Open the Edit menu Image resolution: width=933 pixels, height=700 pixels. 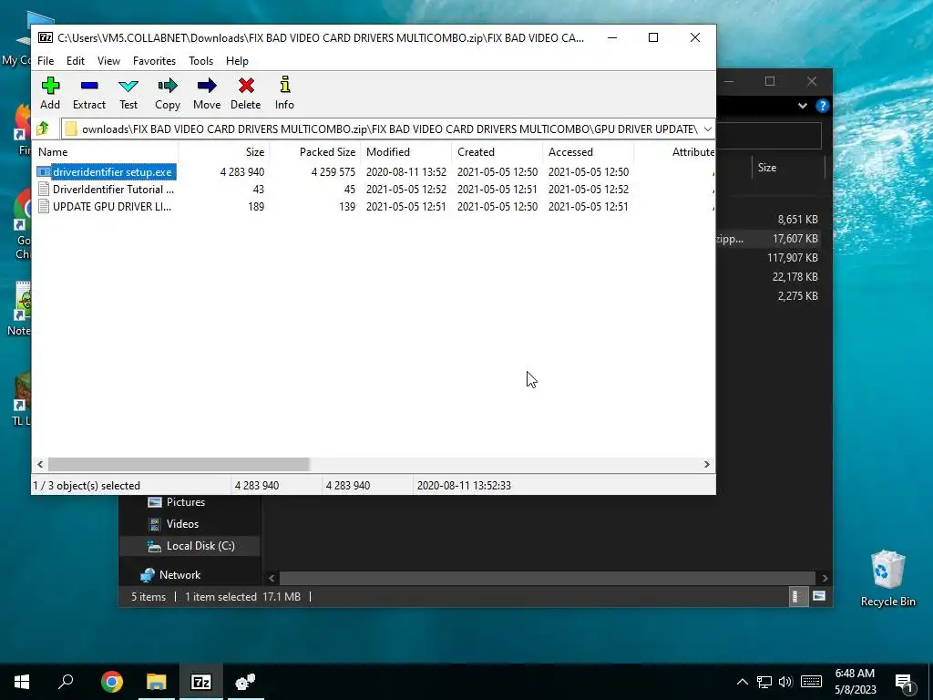(75, 61)
